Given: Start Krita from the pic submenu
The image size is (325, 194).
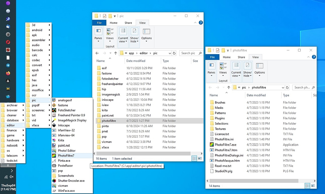Looking at the screenshot, I should coord(72,140).
